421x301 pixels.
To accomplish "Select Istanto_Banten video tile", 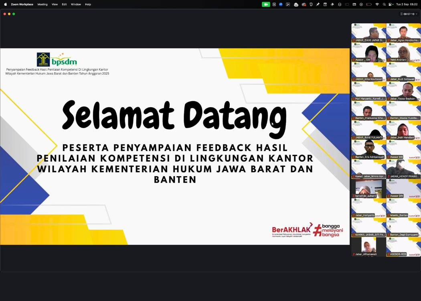I will (x=403, y=208).
